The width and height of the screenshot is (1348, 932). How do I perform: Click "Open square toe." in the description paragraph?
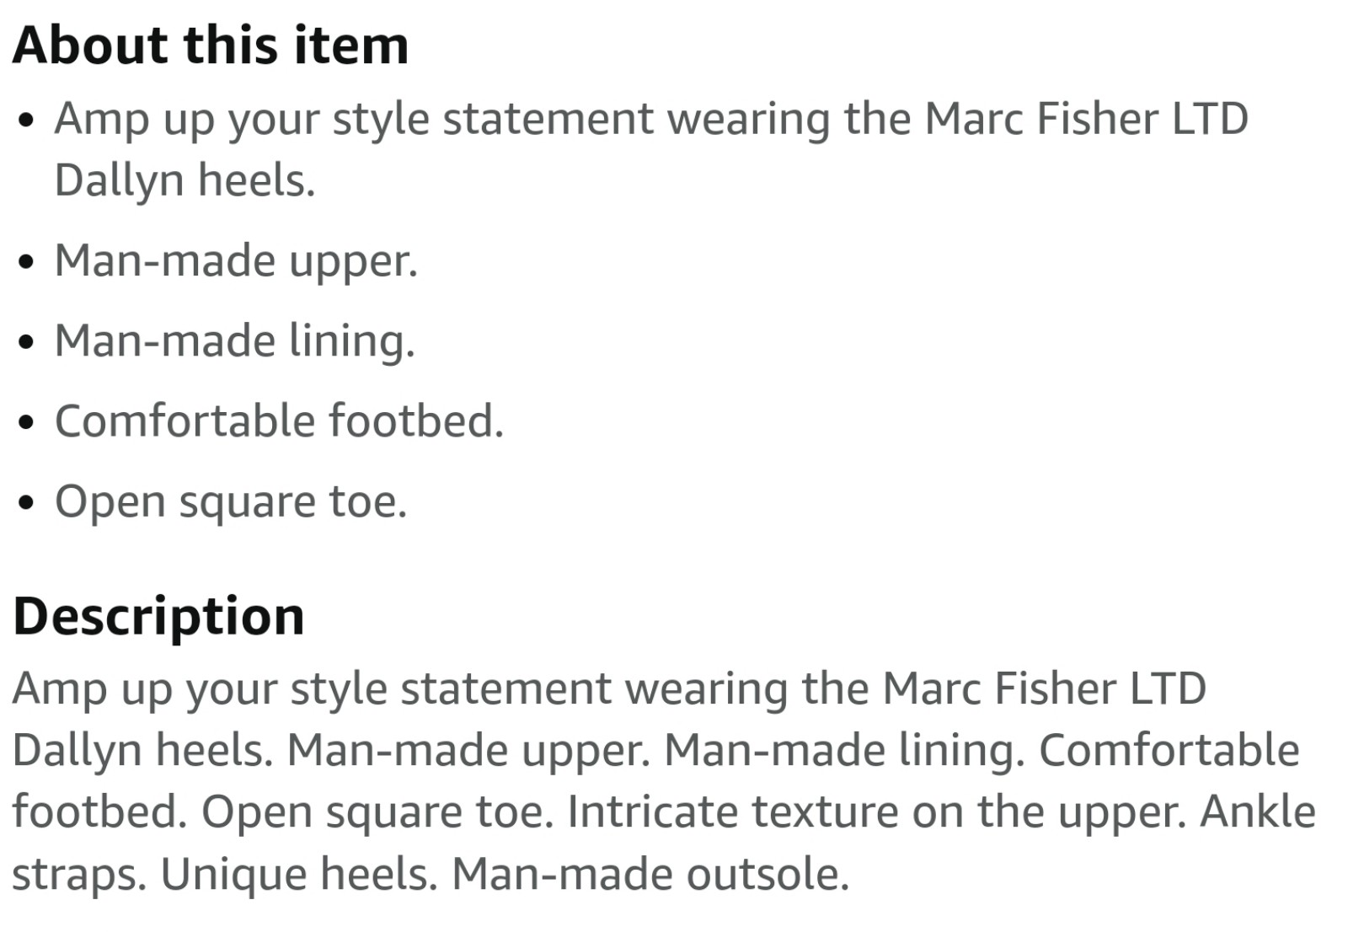pos(377,813)
